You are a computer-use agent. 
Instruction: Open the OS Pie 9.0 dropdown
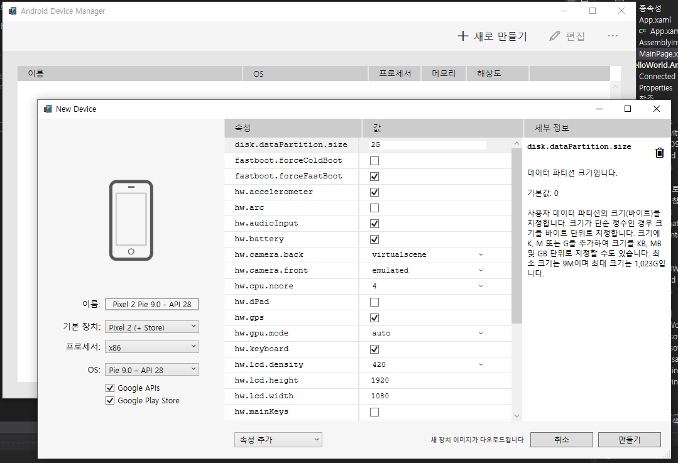(x=152, y=369)
